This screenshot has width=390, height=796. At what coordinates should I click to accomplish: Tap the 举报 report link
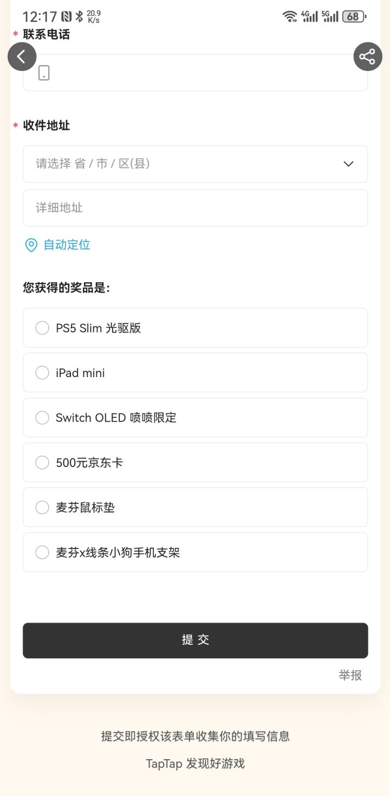click(x=350, y=675)
